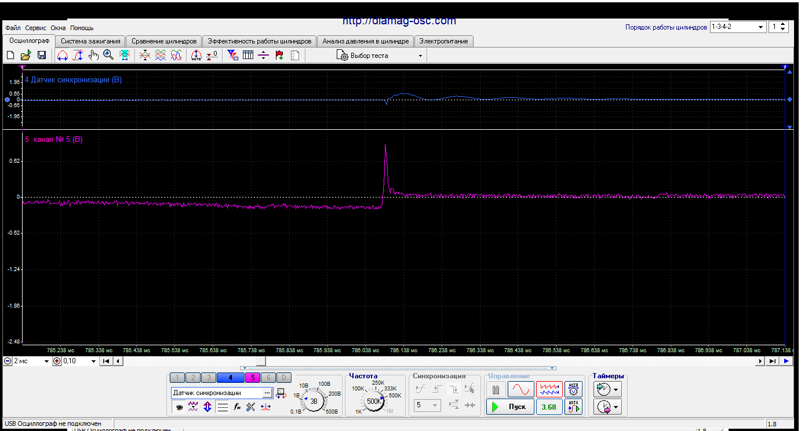
Task: Toggle channel 1 button
Action: pos(178,378)
